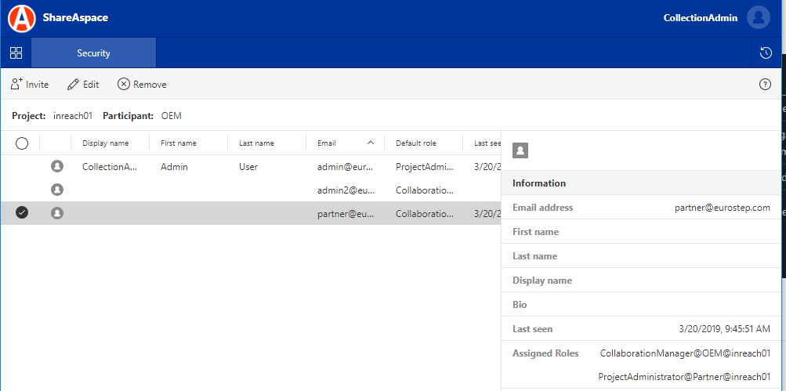Click the avatar icon in the CollectionAdmin row

pos(56,166)
